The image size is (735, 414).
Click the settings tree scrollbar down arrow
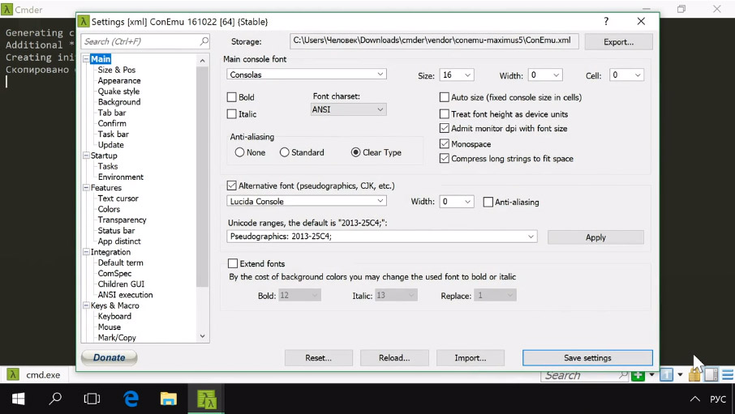click(203, 336)
